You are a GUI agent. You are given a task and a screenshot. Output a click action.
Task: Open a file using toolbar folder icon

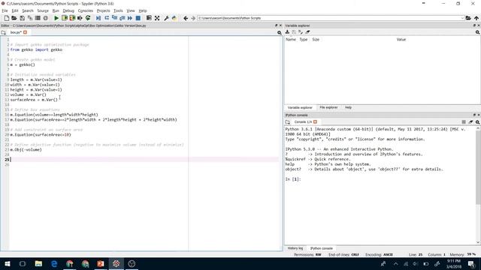click(x=14, y=18)
